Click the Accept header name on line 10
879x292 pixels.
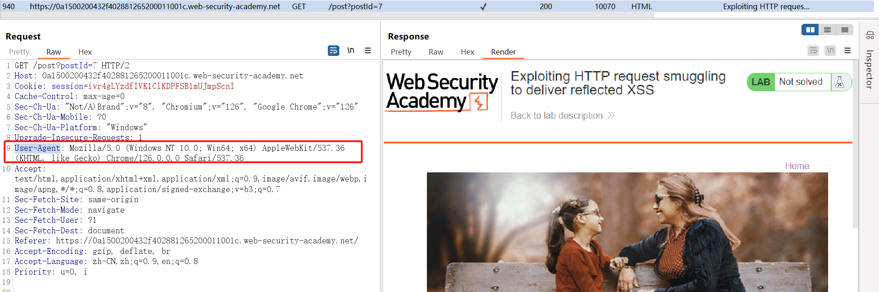point(28,169)
